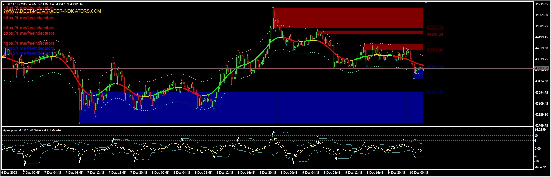Viewport: 551px width, 177px height.
Task: Click the 43683.00 current price tag
Action: (541, 68)
